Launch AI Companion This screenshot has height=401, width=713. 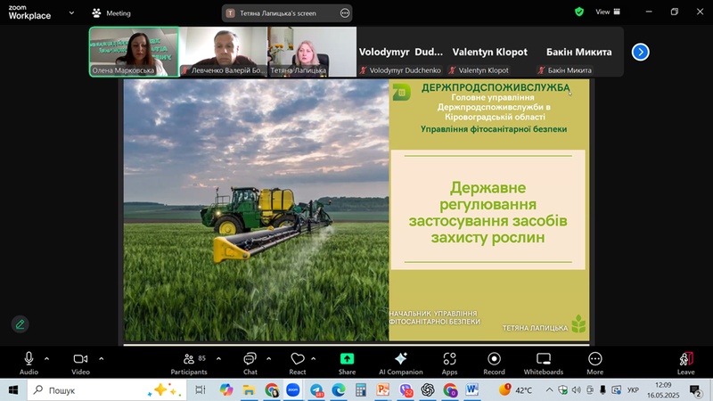tap(400, 362)
